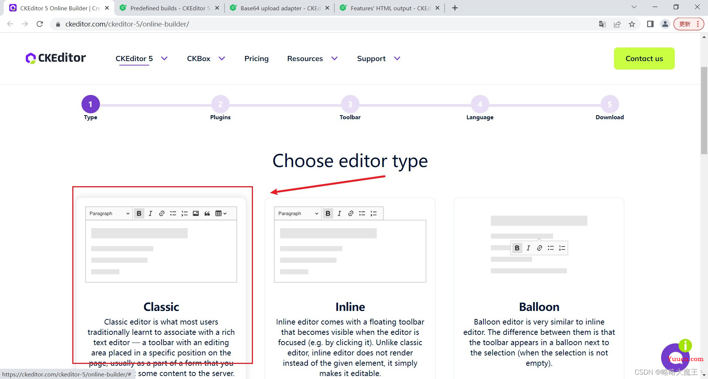The height and width of the screenshot is (379, 708).
Task: Click the site lock icon in address bar
Action: pos(58,24)
